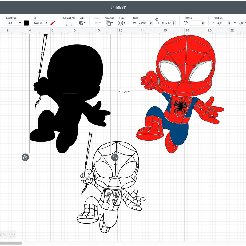Click the Rotate icon in toolbar
Image resolution: width=246 pixels, height=246 pixels.
pos(186,23)
